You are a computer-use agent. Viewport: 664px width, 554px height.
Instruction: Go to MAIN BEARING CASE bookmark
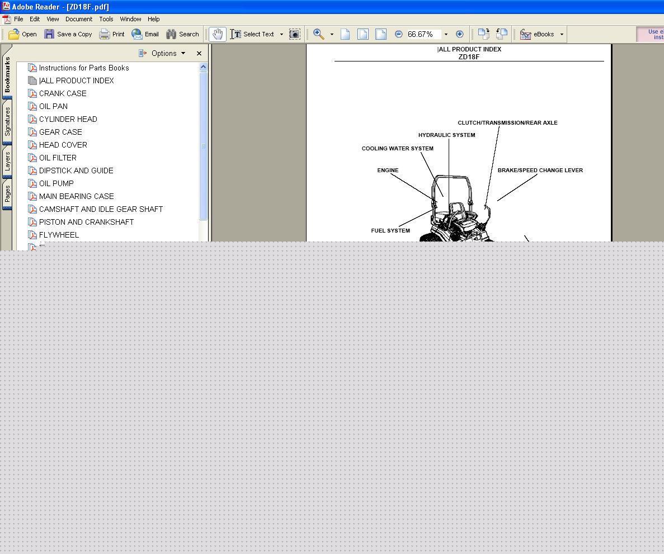tap(70, 196)
